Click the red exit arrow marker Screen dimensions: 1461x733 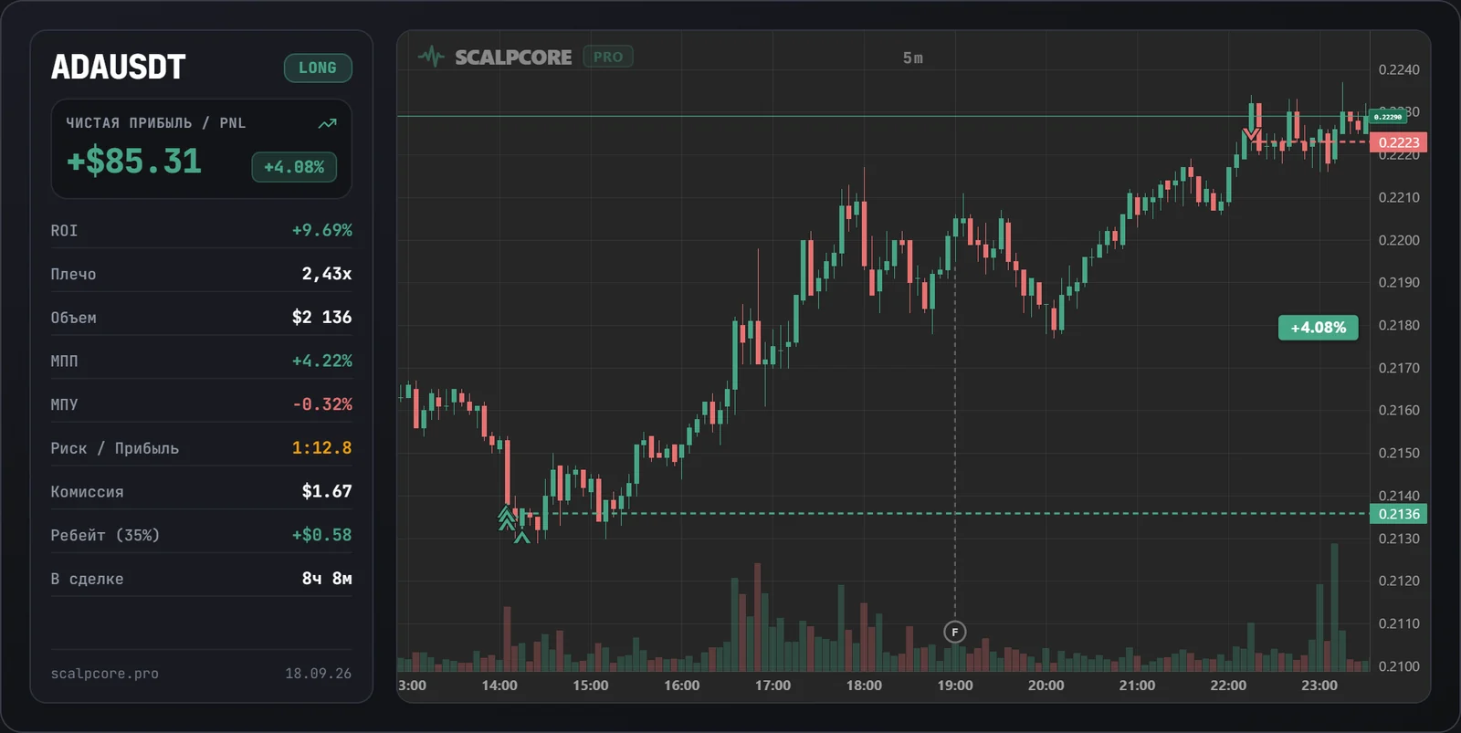click(1251, 136)
